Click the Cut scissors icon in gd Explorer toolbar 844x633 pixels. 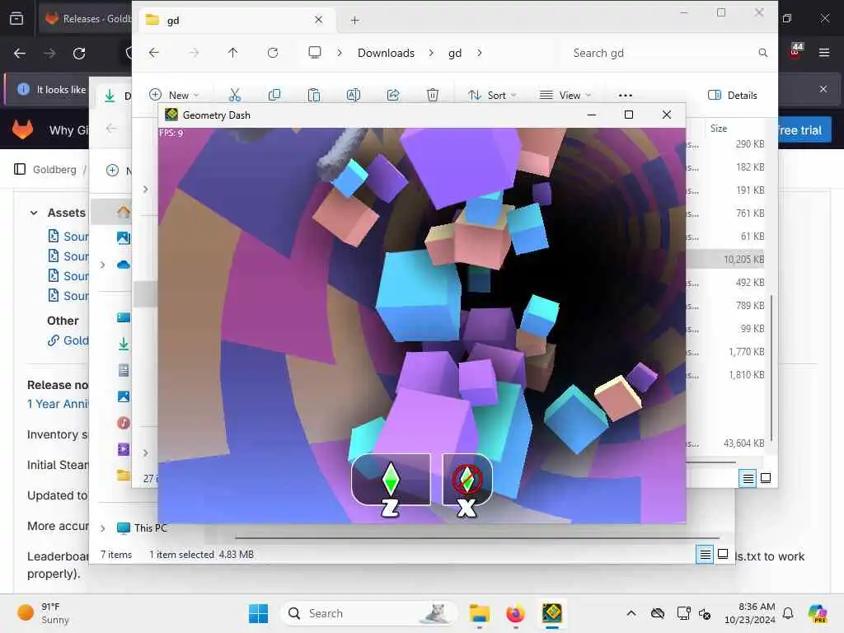[x=235, y=96]
